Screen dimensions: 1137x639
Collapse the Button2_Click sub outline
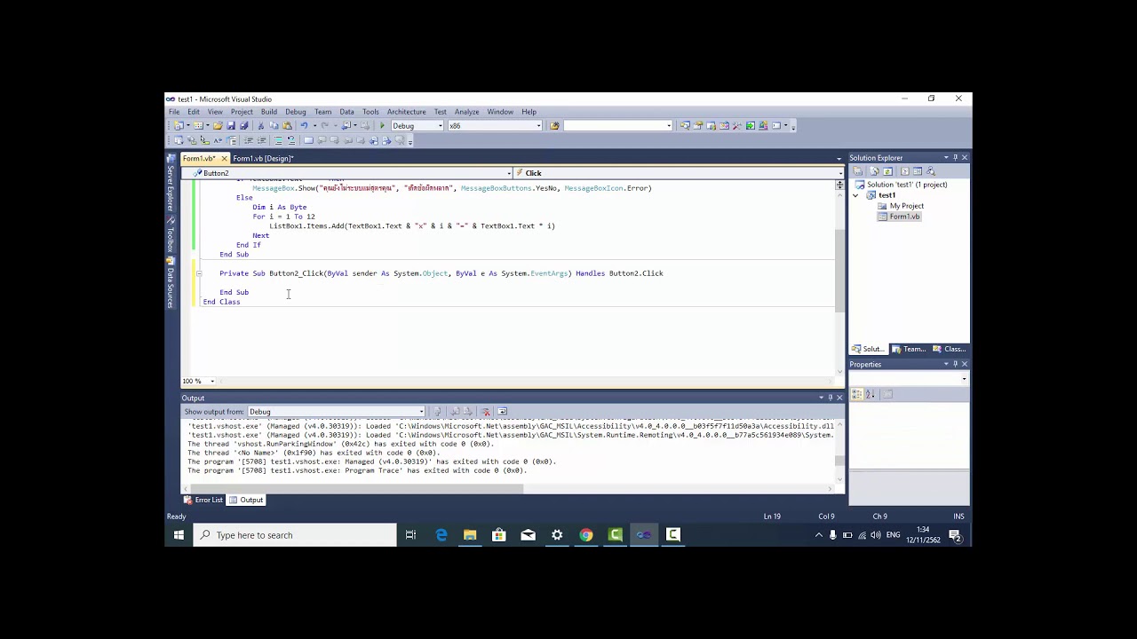tap(199, 273)
